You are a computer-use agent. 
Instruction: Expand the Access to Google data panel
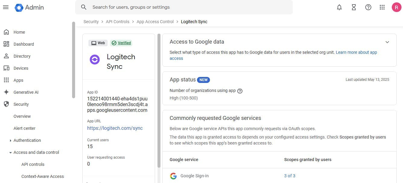coord(387,42)
